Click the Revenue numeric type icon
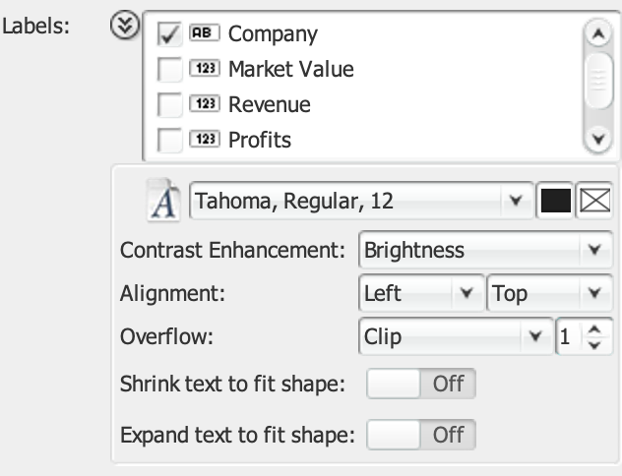Image resolution: width=622 pixels, height=476 pixels. pyautogui.click(x=205, y=104)
